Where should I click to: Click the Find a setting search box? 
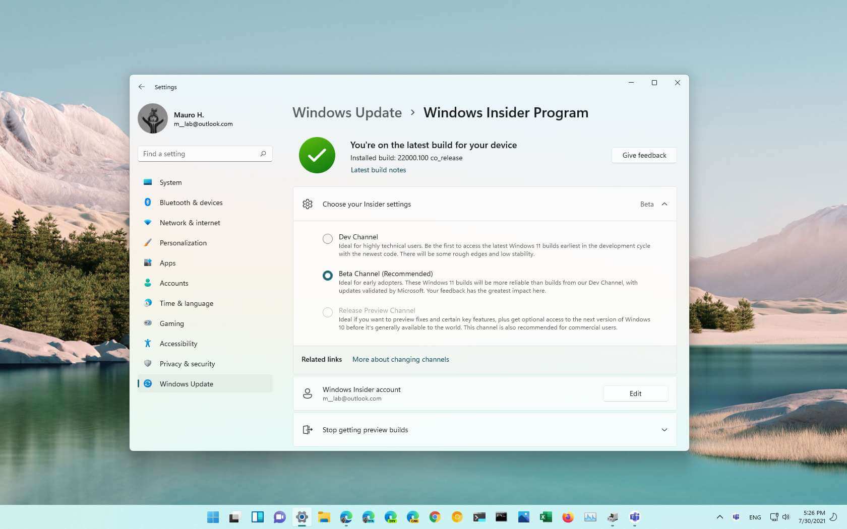205,153
